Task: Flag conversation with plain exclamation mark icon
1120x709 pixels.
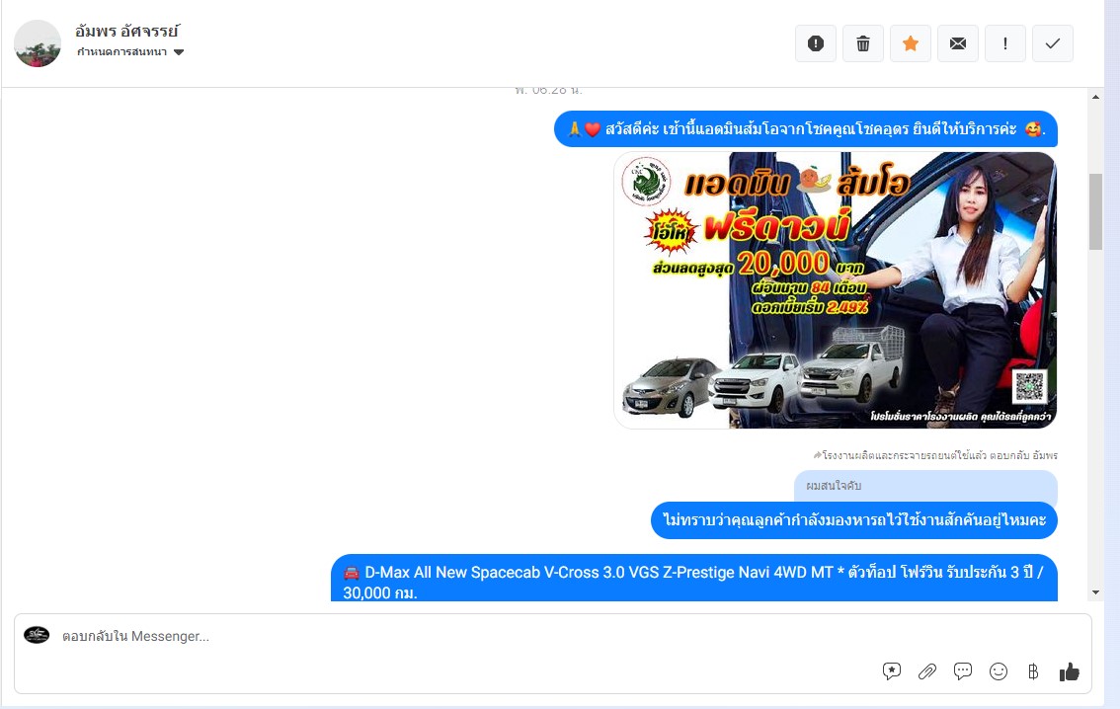Action: [1005, 43]
